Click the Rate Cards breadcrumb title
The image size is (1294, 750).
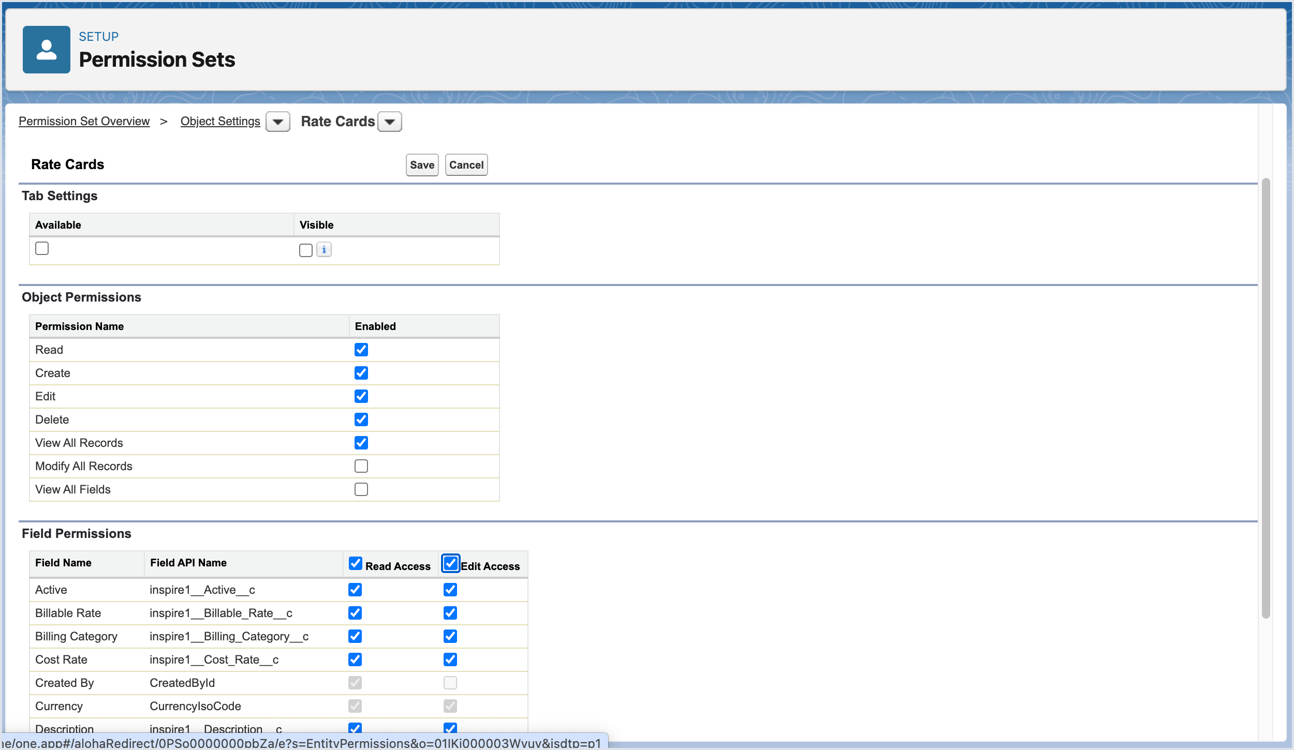338,121
